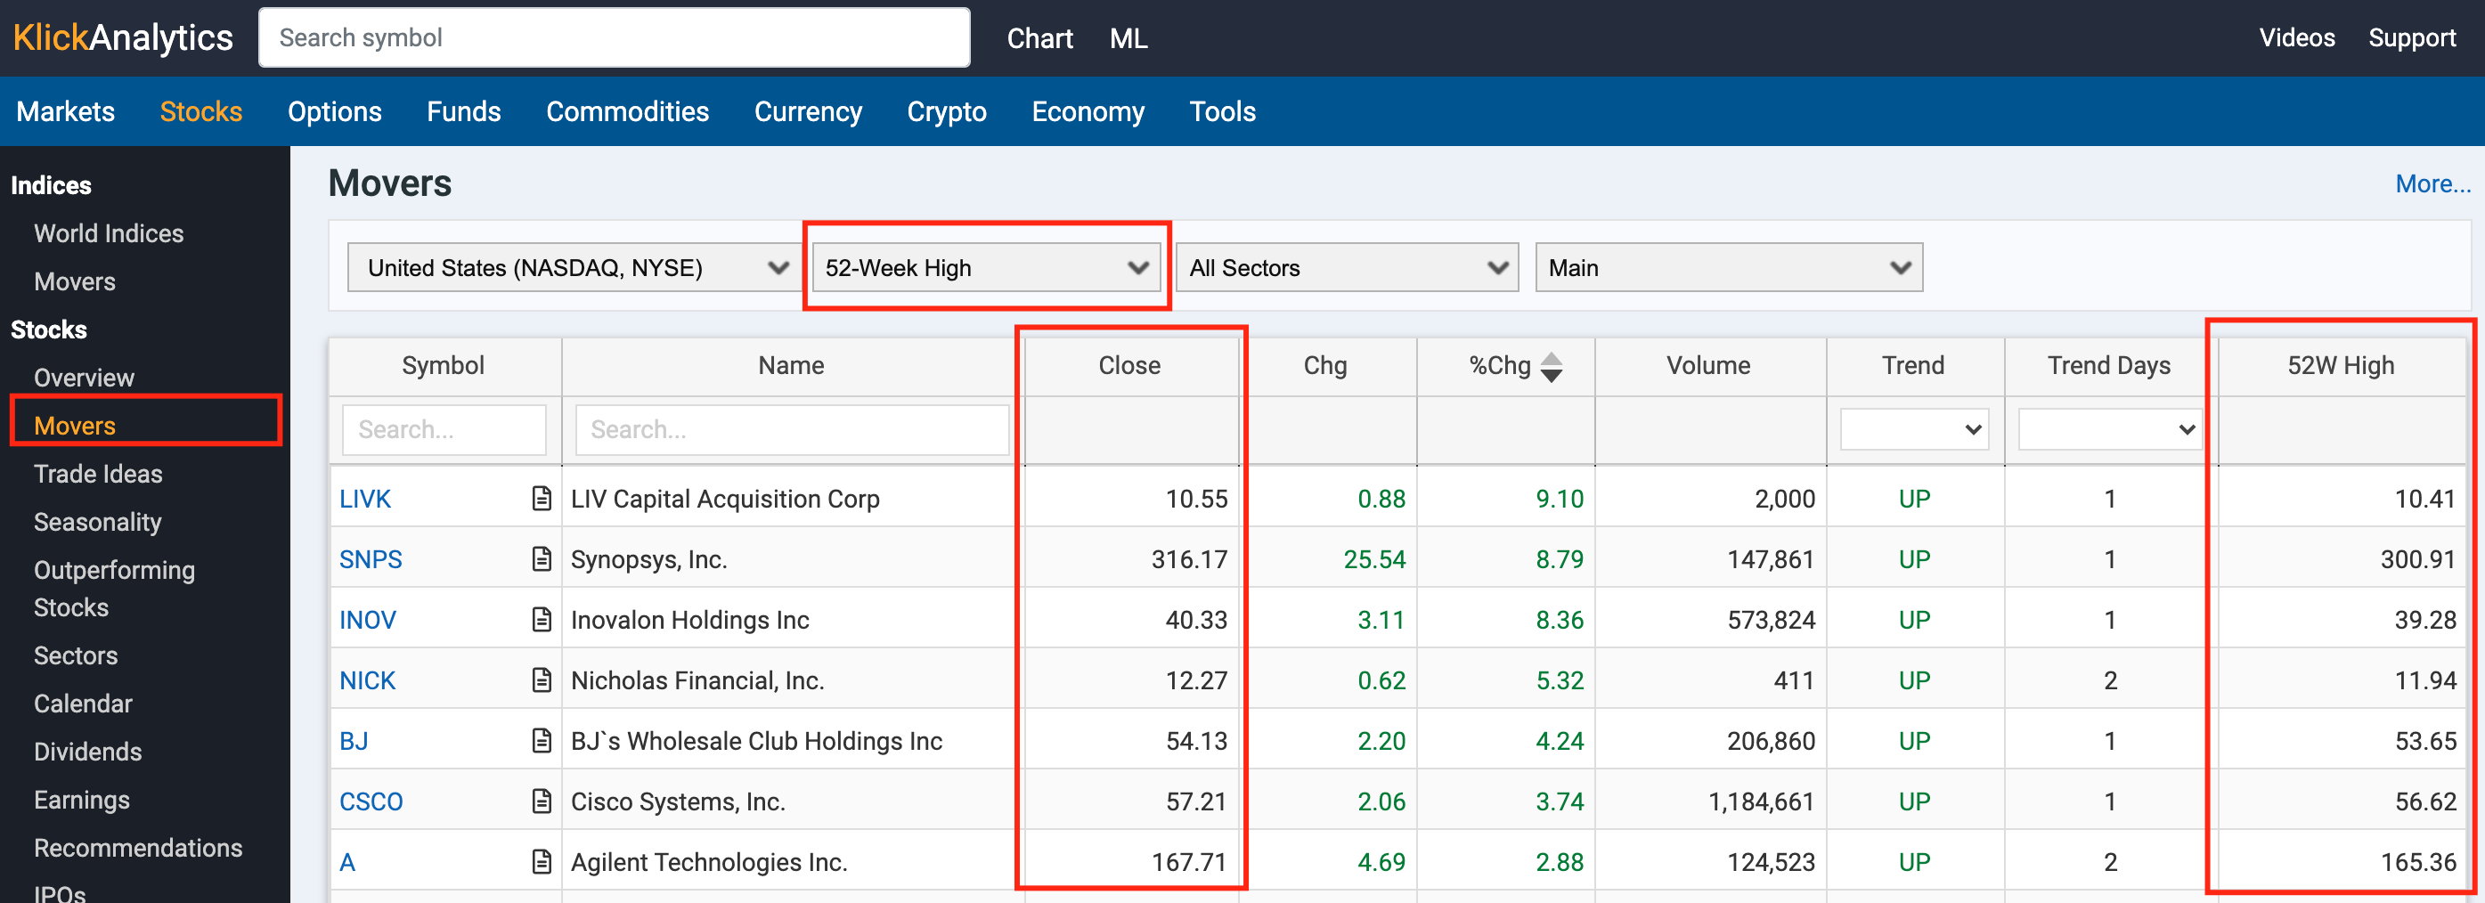Open SNPS document icon
Viewport: 2485px width, 903px height.
tap(542, 558)
